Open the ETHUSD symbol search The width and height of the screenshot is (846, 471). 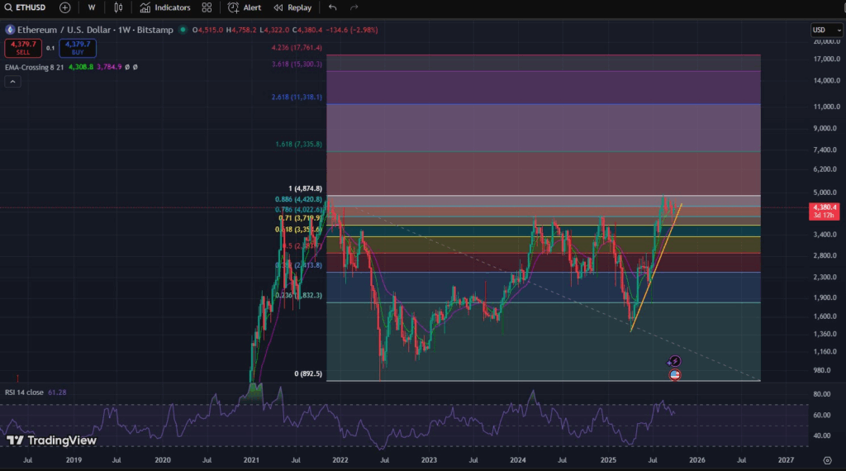26,7
